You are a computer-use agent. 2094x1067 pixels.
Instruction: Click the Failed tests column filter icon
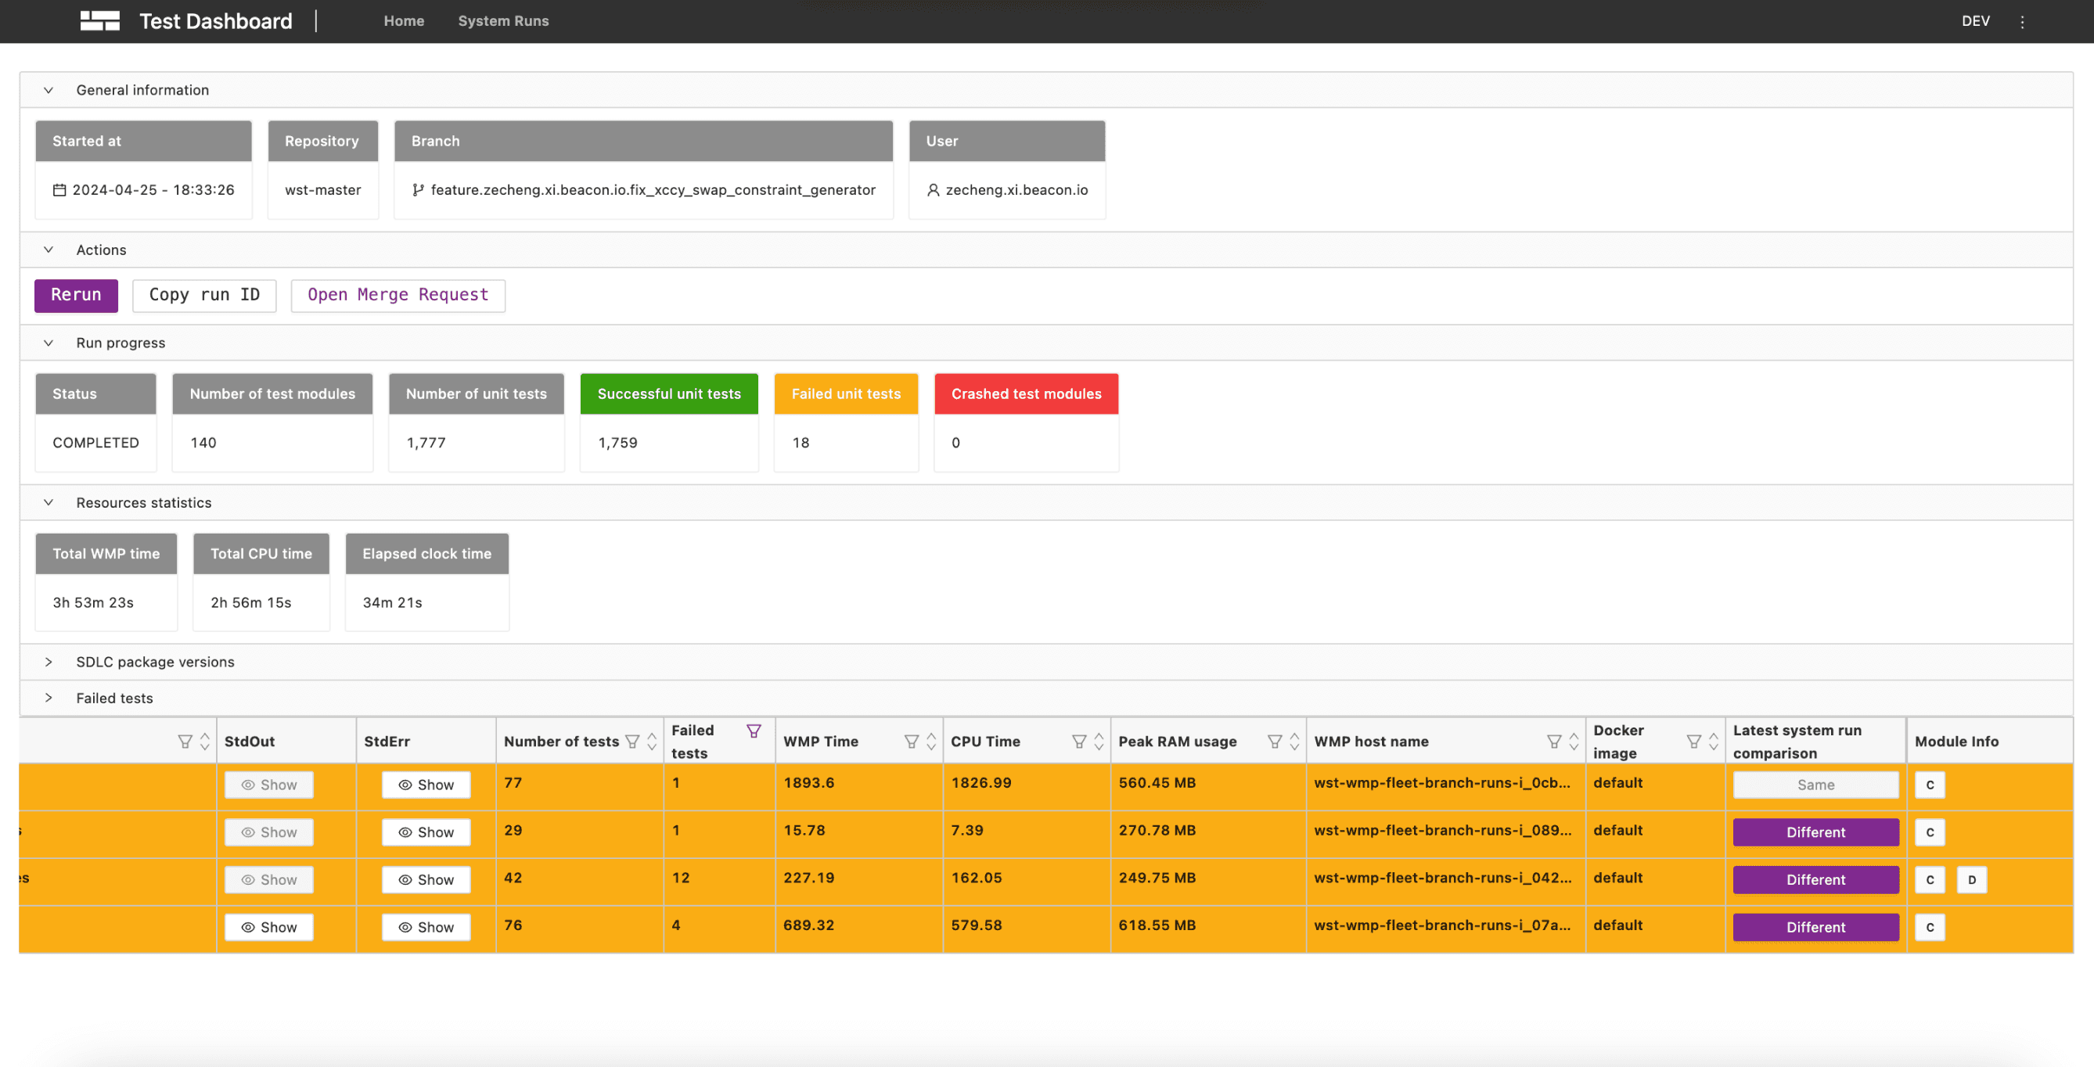click(x=754, y=731)
